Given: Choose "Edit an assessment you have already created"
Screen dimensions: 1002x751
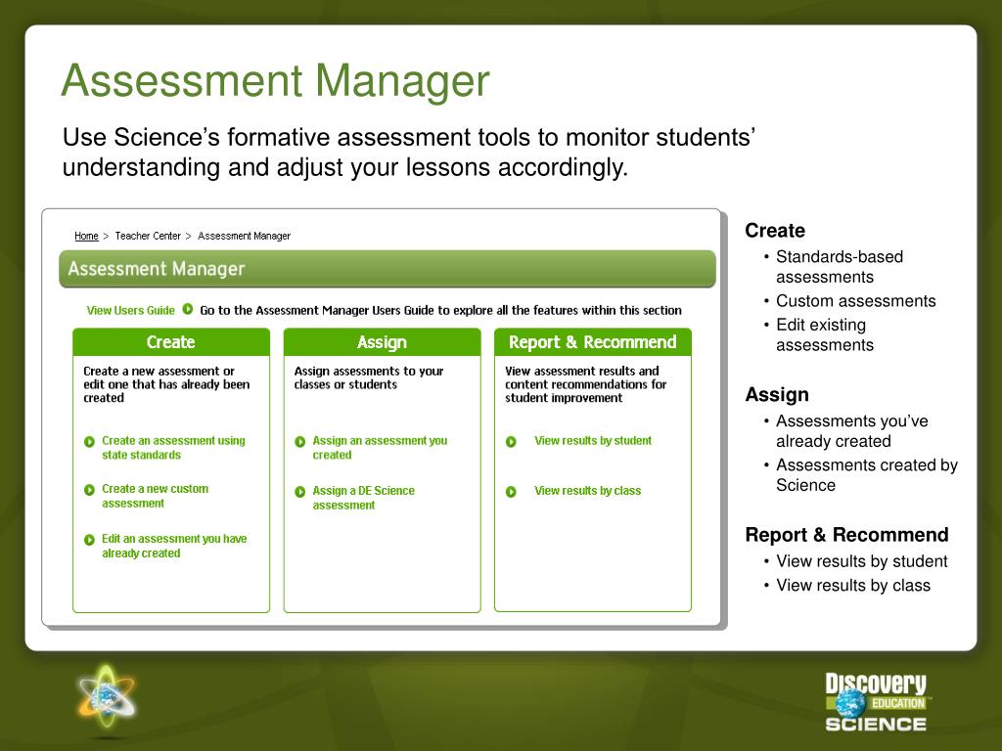Looking at the screenshot, I should click(x=174, y=546).
